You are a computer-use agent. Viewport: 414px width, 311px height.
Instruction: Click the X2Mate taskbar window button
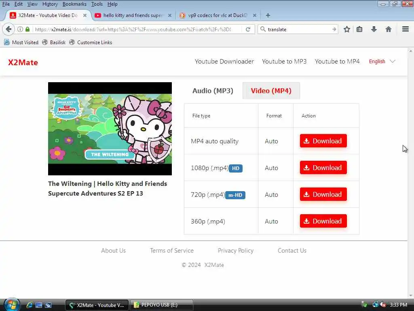pyautogui.click(x=97, y=305)
